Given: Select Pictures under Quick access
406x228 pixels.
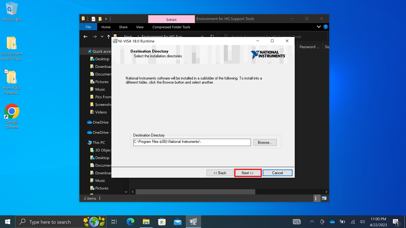Looking at the screenshot, I should tap(99, 82).
